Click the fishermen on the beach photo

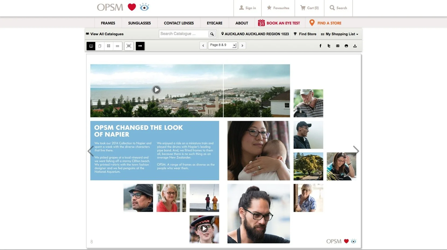(x=204, y=198)
